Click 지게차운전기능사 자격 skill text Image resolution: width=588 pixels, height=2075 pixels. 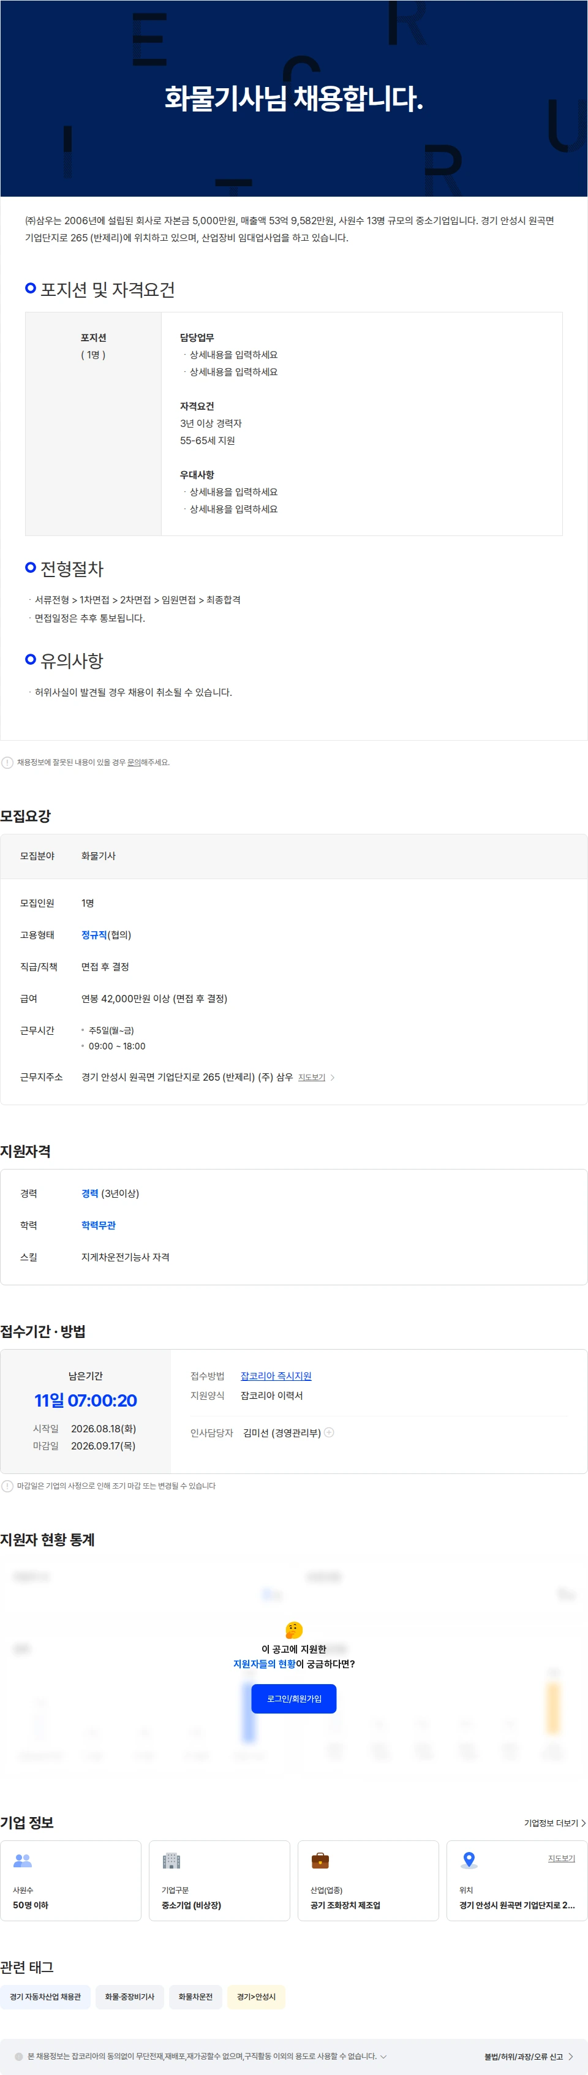click(125, 1257)
